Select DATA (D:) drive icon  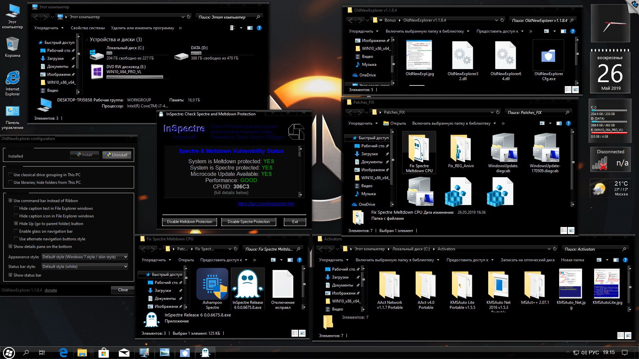click(x=181, y=55)
